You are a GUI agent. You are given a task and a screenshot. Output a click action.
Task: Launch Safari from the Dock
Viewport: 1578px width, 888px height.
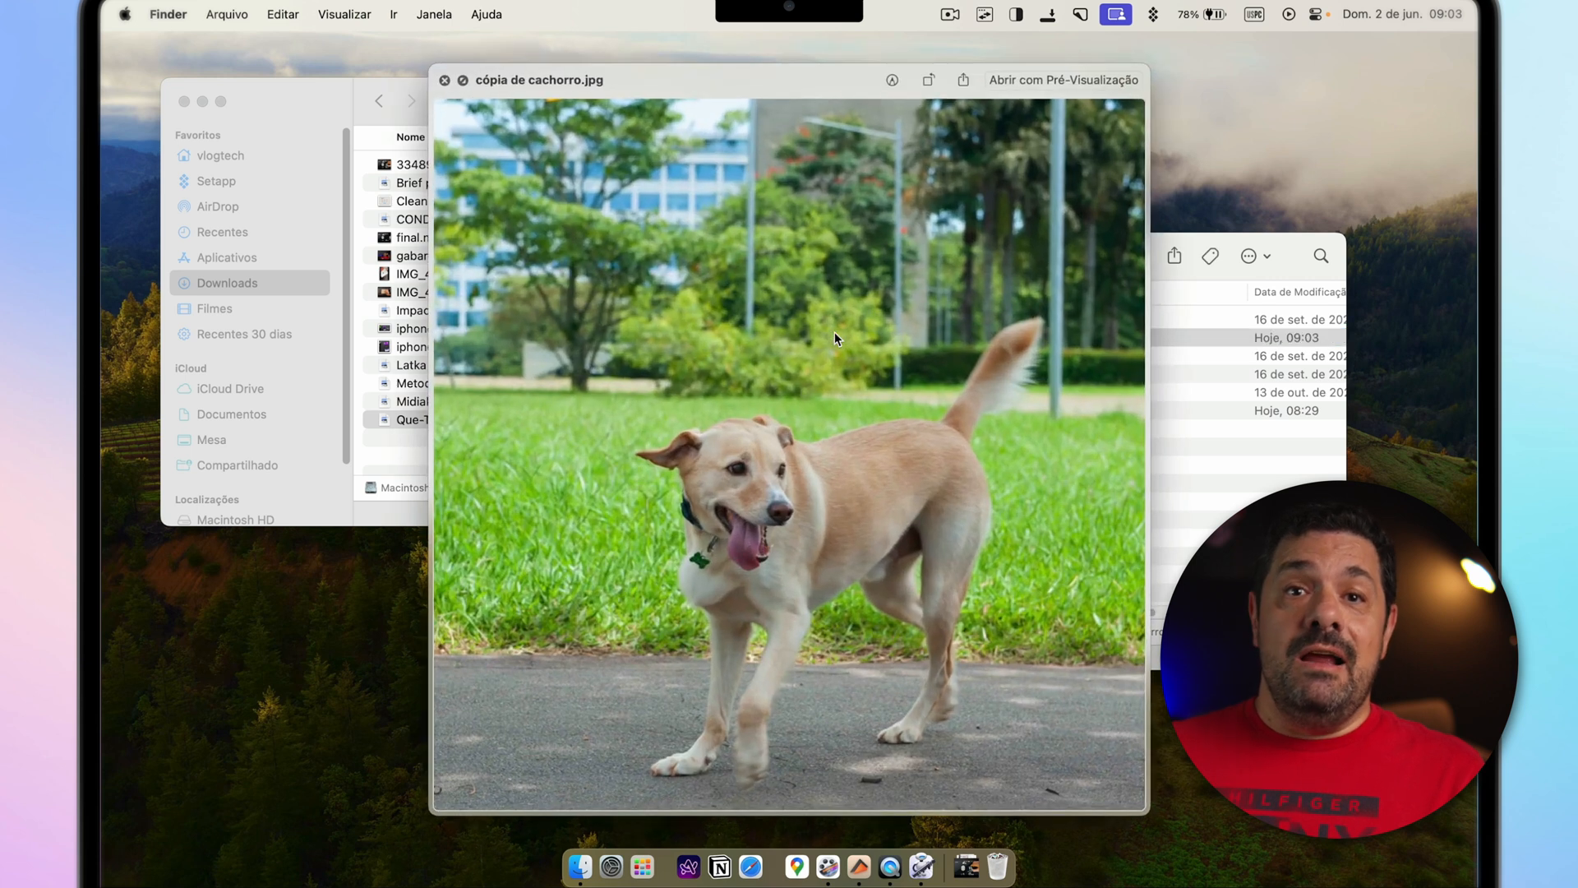pyautogui.click(x=751, y=867)
